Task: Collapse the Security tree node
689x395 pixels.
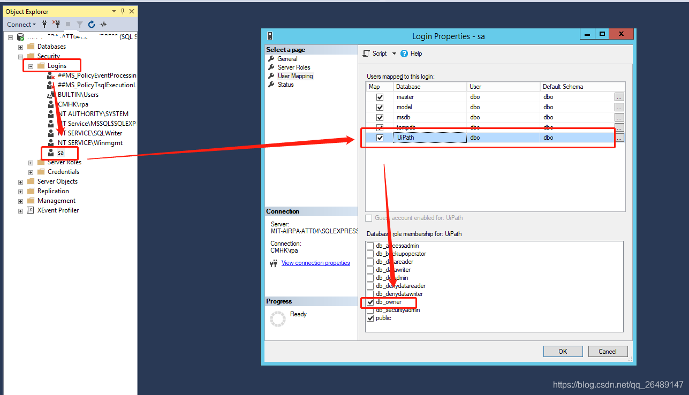Action: point(20,56)
